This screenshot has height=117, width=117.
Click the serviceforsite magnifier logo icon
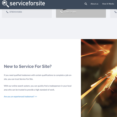pos(5,4)
